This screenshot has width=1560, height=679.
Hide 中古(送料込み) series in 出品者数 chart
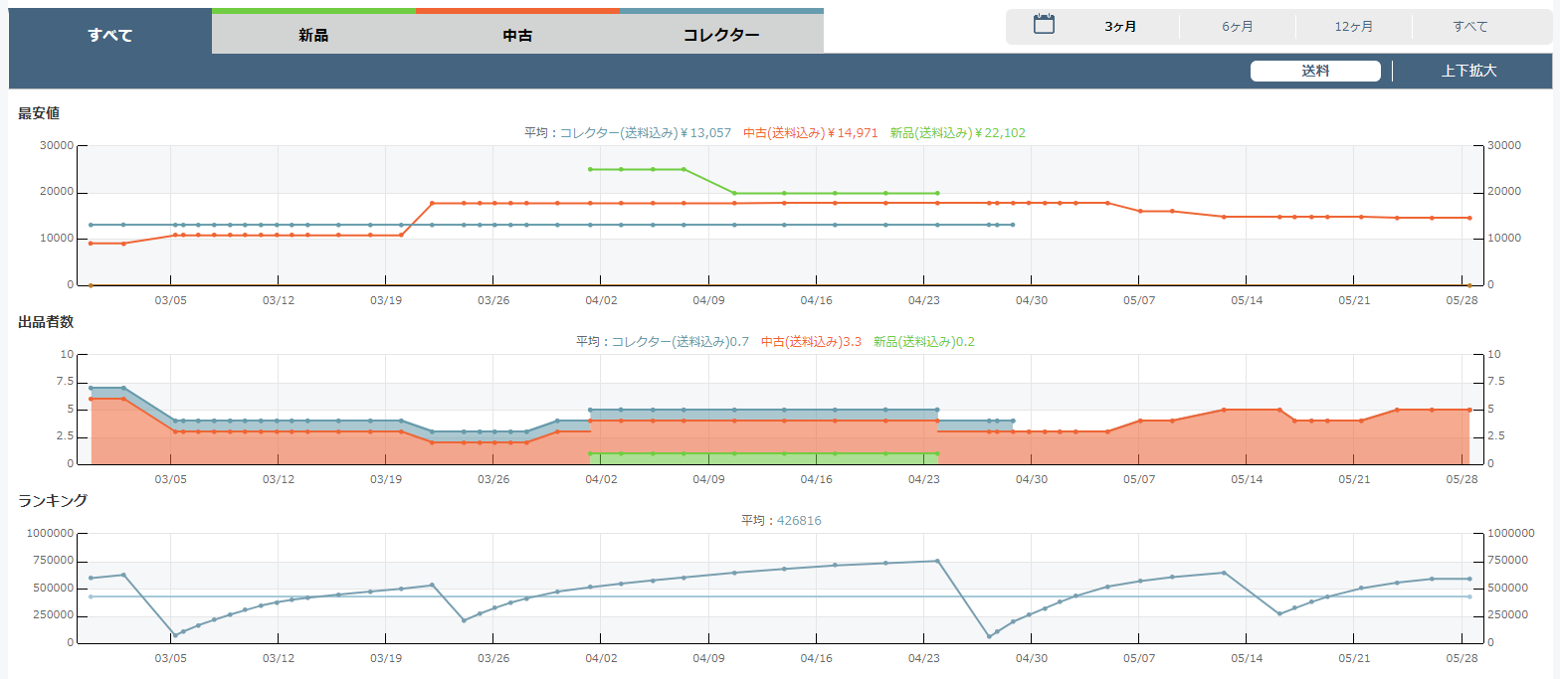[x=811, y=341]
